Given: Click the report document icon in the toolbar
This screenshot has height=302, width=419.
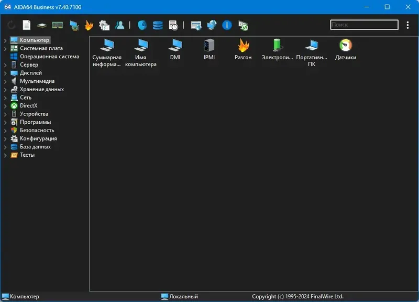Looking at the screenshot, I should click(x=26, y=25).
